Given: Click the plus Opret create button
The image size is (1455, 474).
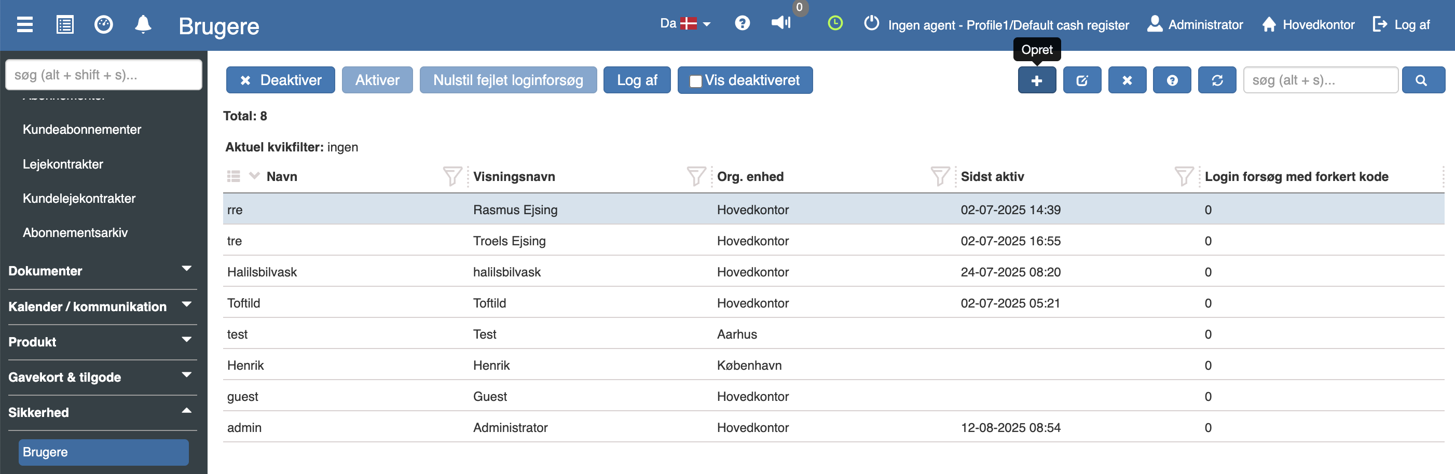Looking at the screenshot, I should 1036,80.
